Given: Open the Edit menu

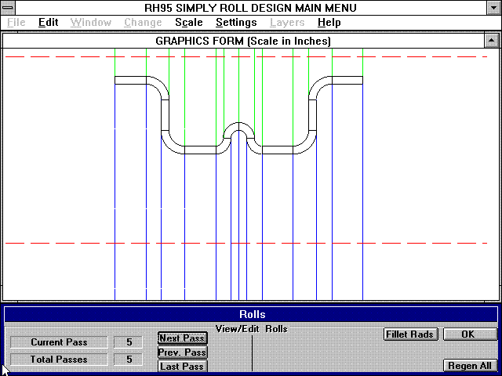Looking at the screenshot, I should 49,23.
